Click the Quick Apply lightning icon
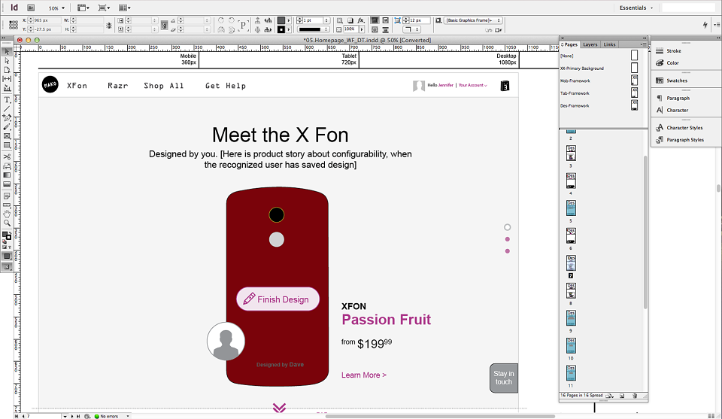Image resolution: width=722 pixels, height=419 pixels. point(705,25)
